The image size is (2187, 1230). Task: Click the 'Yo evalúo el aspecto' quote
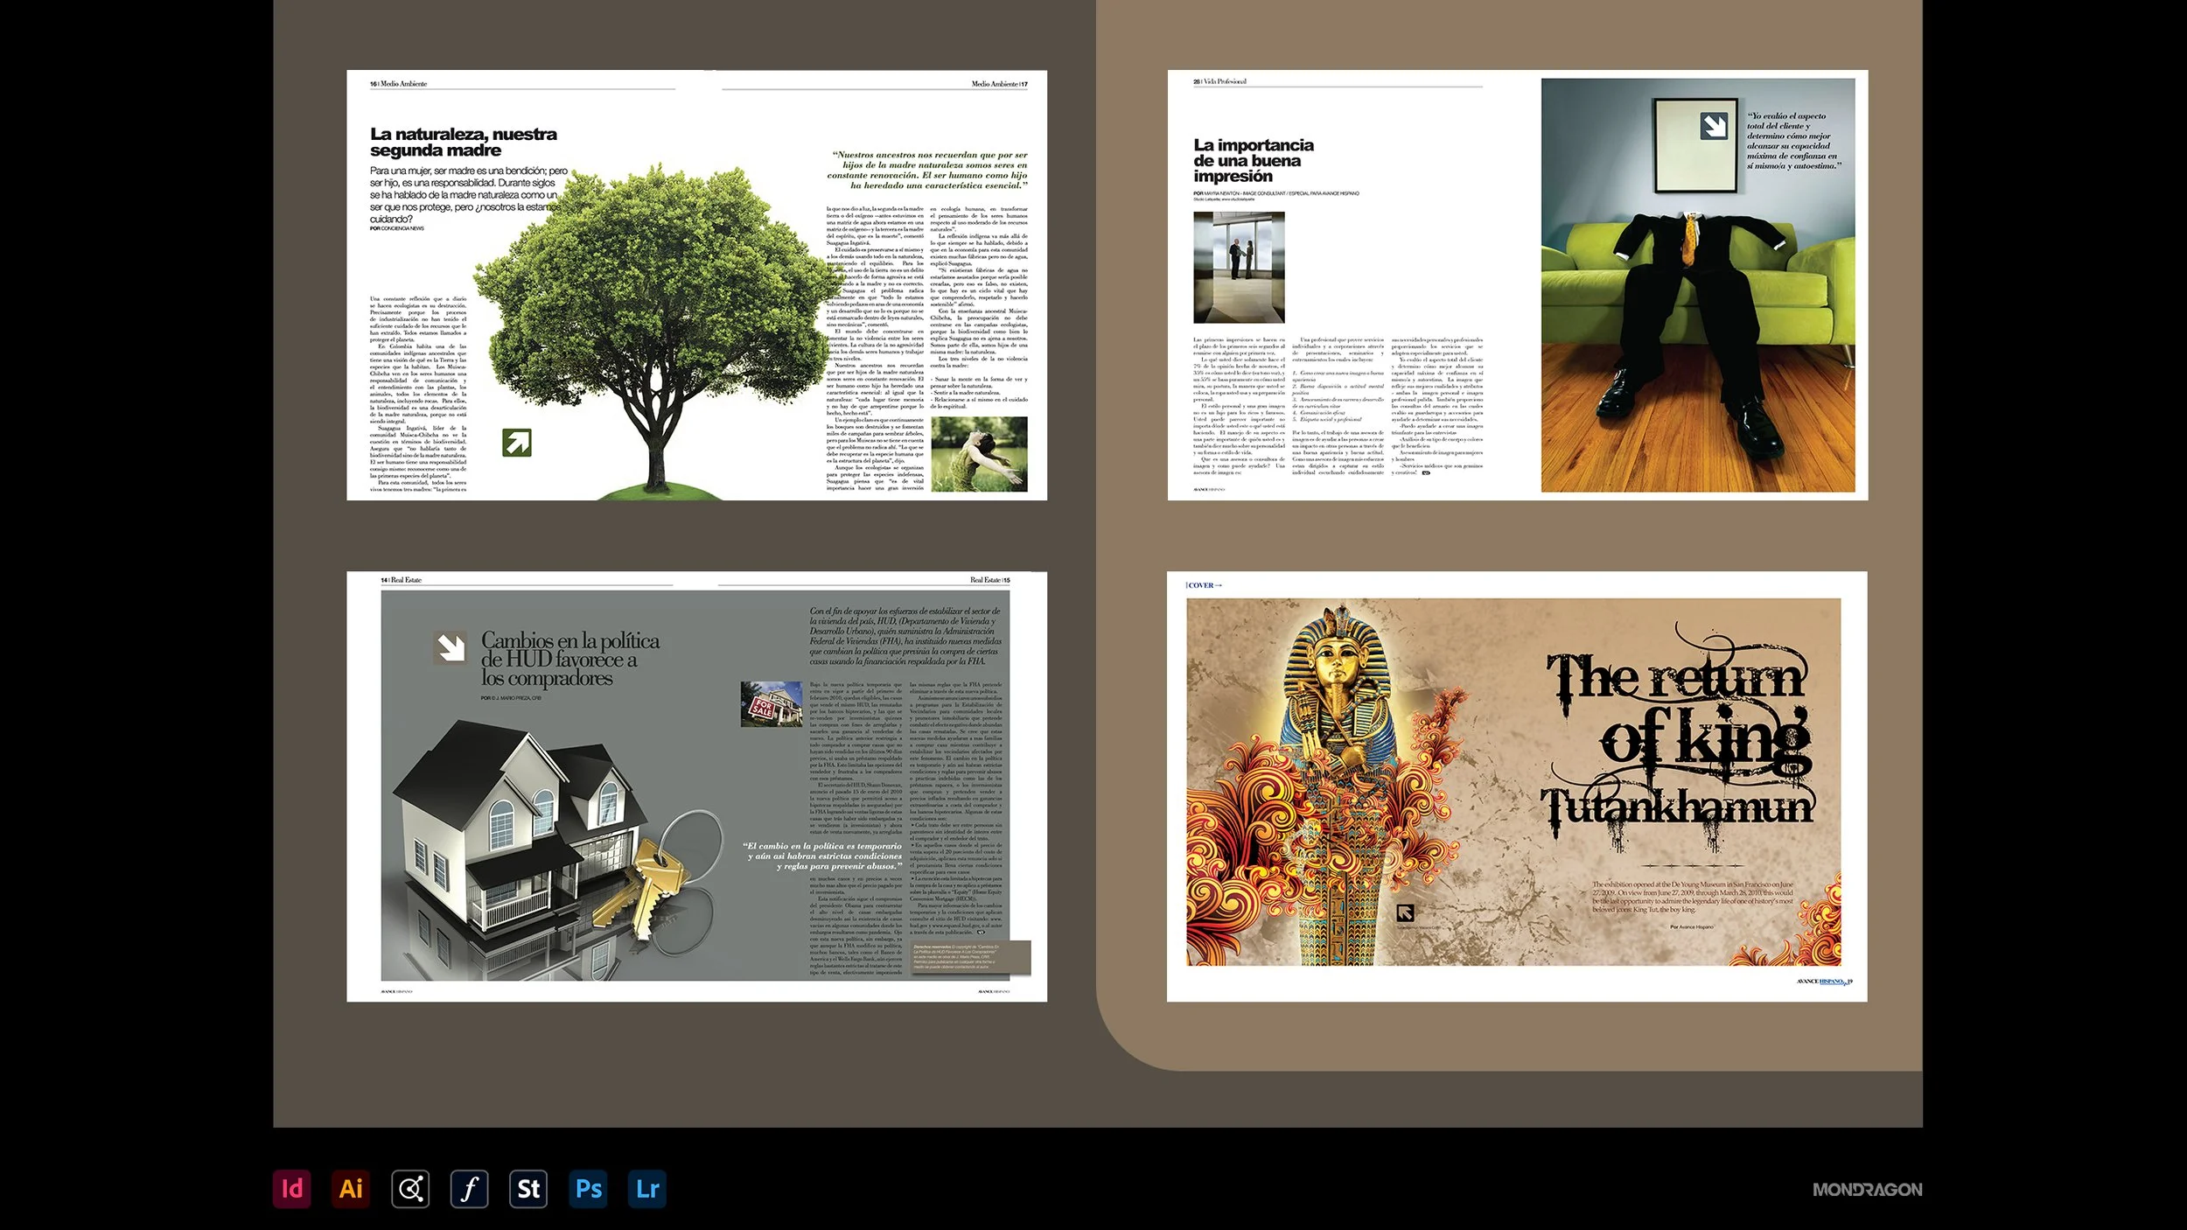(x=1793, y=140)
